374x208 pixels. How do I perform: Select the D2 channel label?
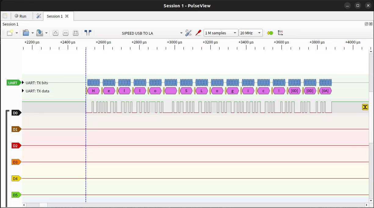pos(16,146)
